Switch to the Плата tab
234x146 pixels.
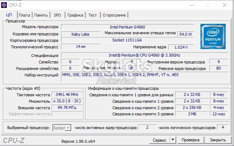coord(25,15)
